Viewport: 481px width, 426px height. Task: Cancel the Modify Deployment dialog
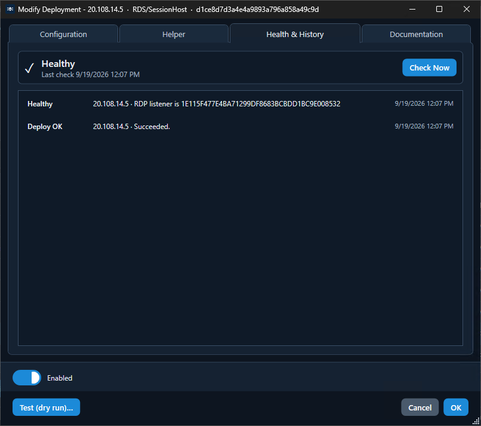pos(420,407)
